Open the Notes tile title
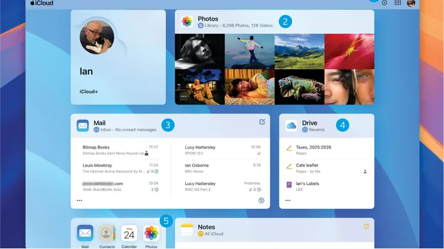 point(207,227)
